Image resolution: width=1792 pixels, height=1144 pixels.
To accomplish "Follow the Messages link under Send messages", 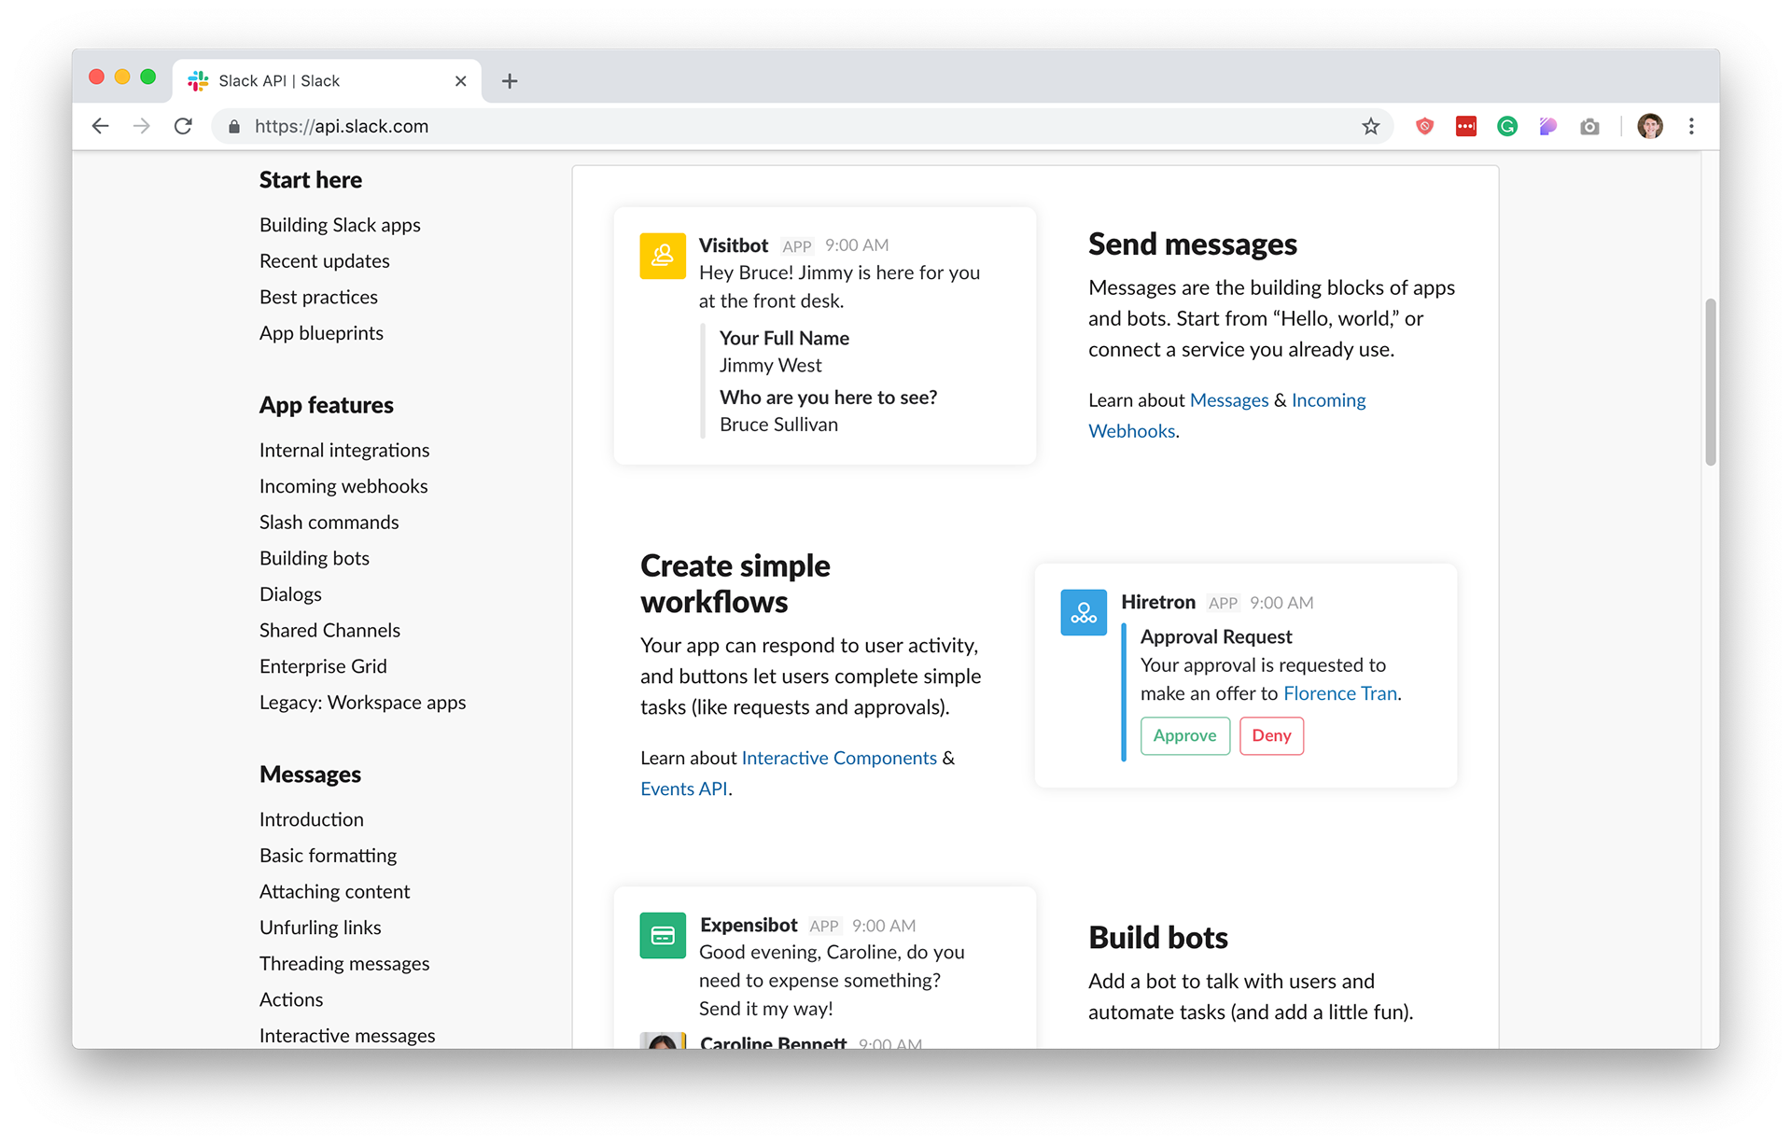I will (1229, 400).
